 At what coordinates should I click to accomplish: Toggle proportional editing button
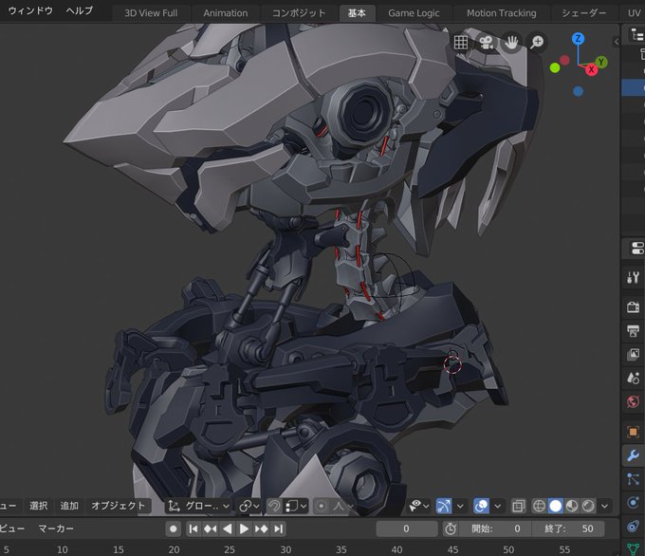pos(322,506)
